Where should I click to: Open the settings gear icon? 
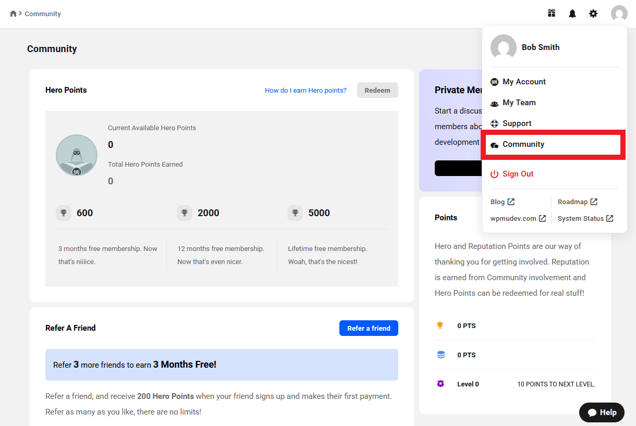593,14
